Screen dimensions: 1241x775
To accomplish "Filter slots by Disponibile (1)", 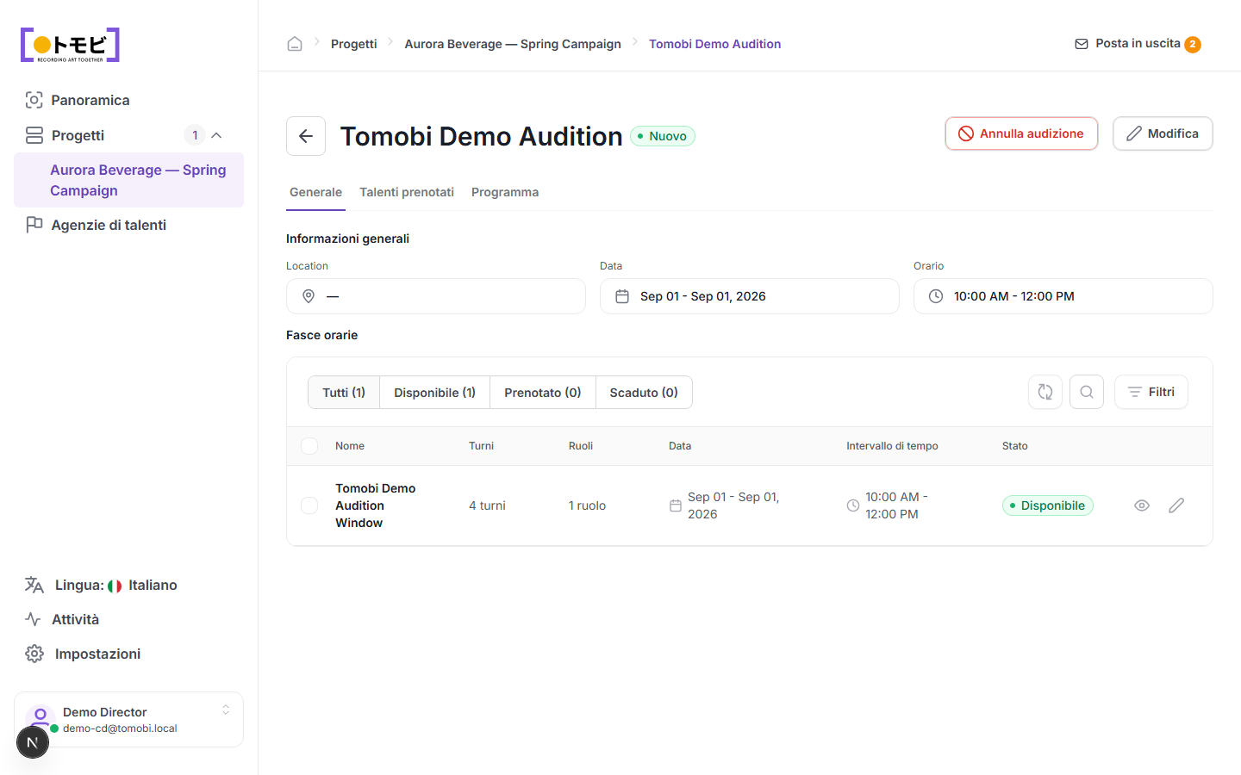I will click(434, 393).
